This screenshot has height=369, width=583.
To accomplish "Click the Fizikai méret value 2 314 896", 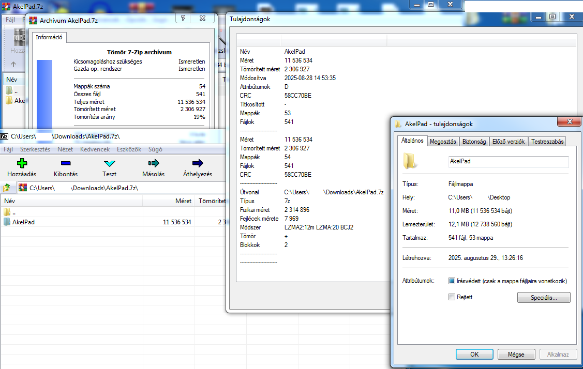I will tap(297, 210).
